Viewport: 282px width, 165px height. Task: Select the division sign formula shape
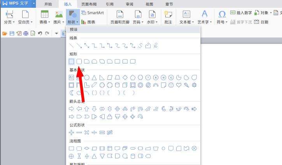pos(94,133)
